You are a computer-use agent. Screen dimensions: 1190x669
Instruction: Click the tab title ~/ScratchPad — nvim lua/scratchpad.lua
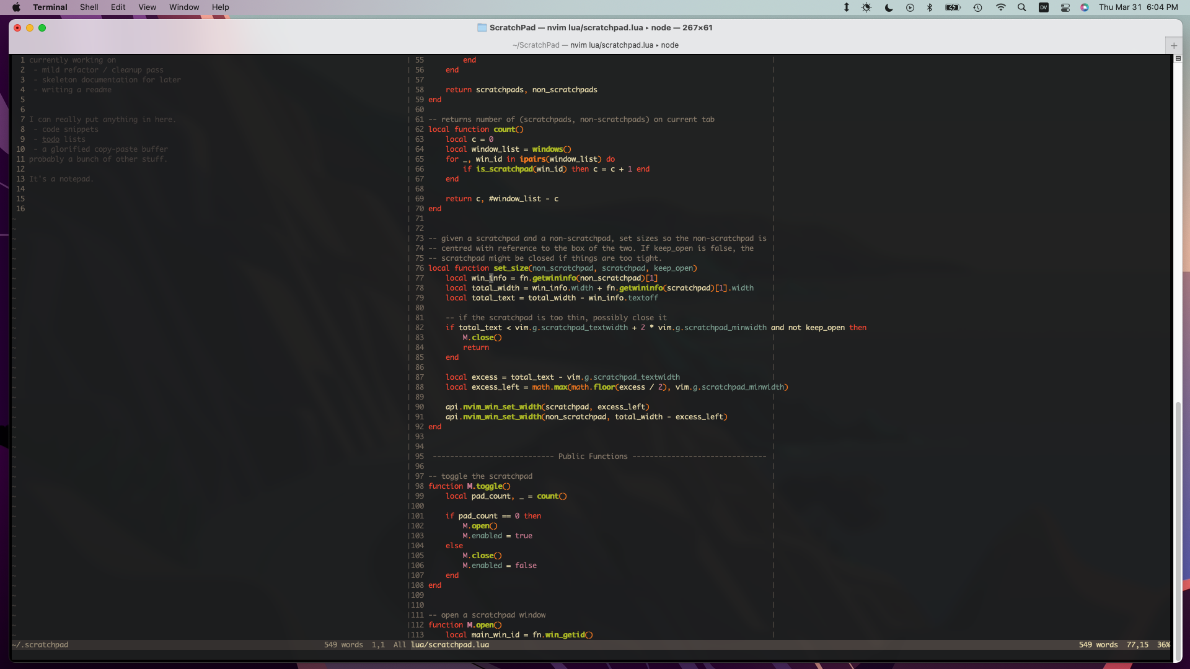click(596, 45)
